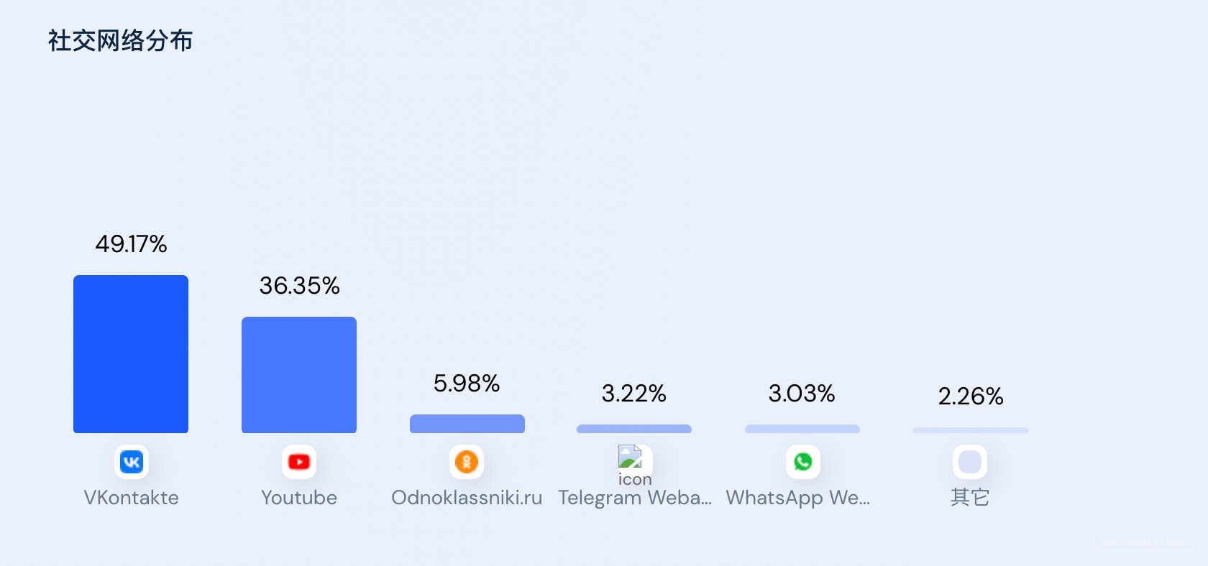
Task: Click the green WhatsApp icon
Action: pyautogui.click(x=802, y=462)
